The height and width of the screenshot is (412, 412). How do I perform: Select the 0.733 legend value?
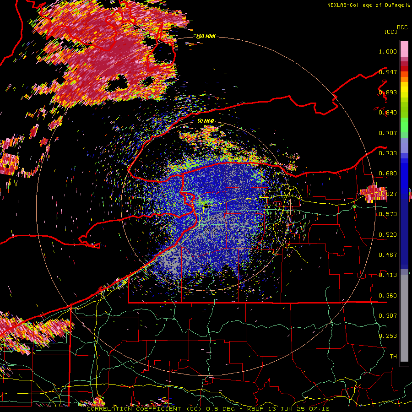click(x=388, y=153)
